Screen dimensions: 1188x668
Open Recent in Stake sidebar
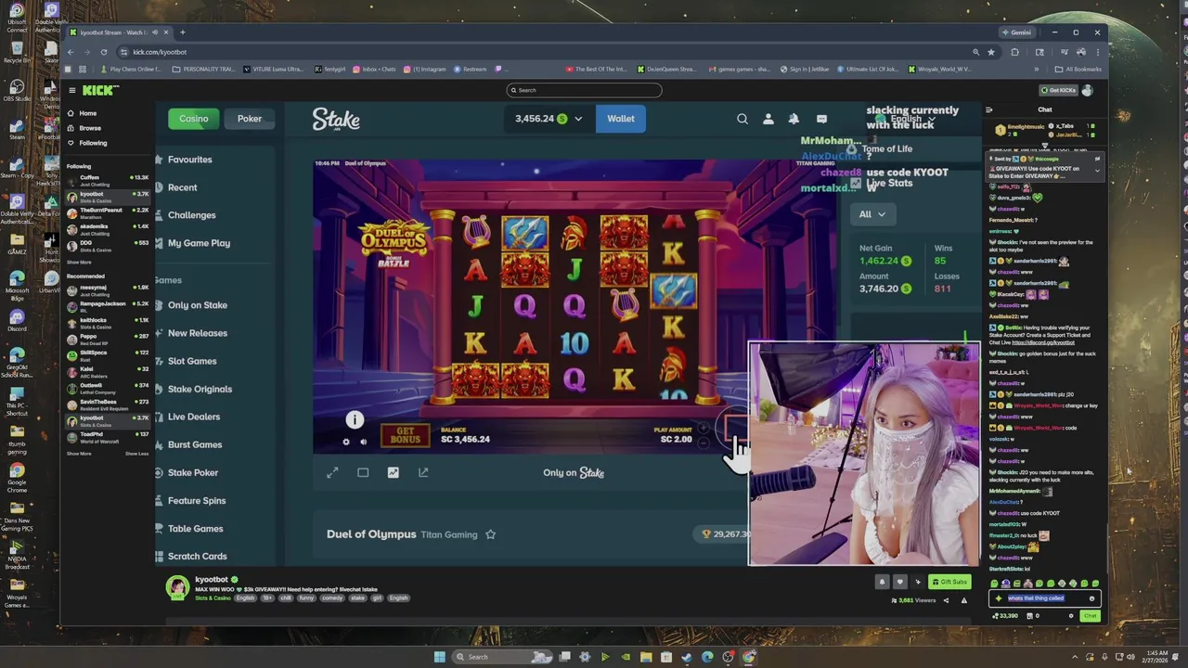click(183, 187)
